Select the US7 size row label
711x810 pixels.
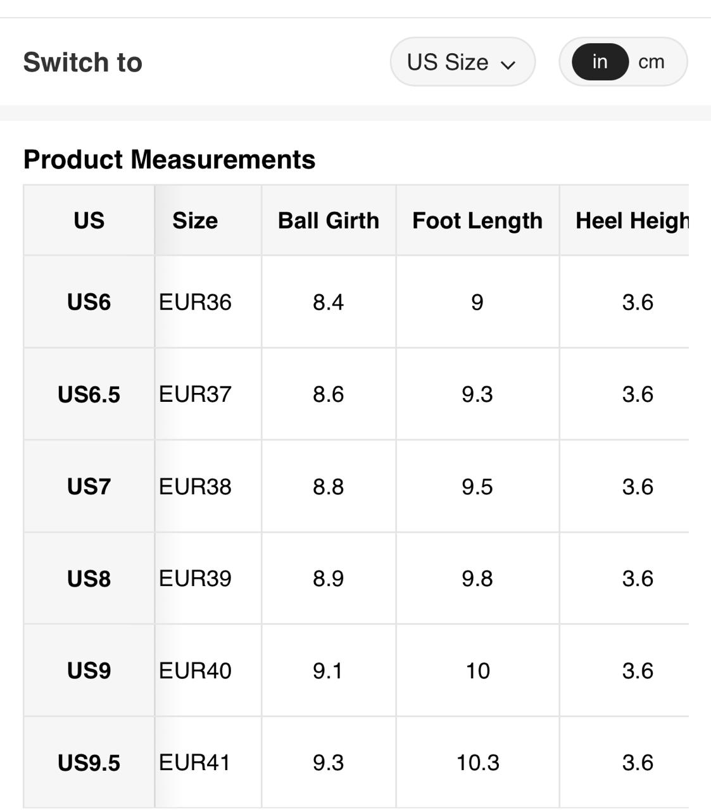pos(89,487)
